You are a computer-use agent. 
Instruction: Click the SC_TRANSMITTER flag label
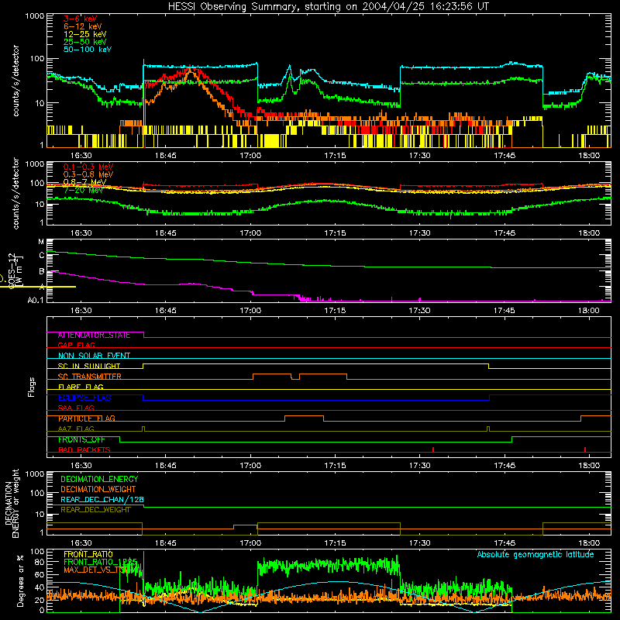click(x=90, y=377)
